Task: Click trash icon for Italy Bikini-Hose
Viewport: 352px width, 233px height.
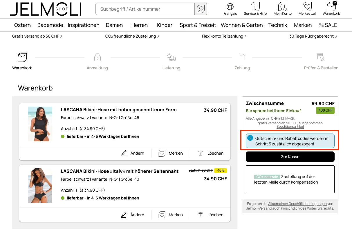Action: click(x=201, y=215)
